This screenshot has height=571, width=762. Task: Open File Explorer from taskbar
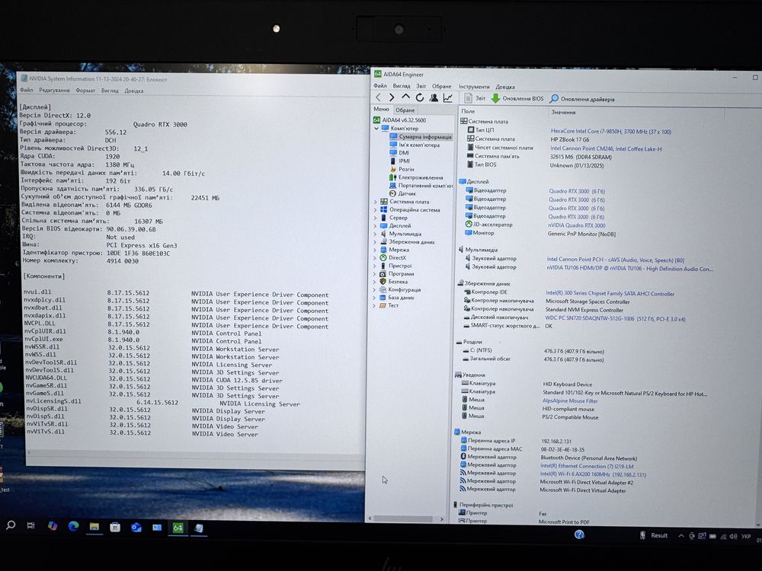[94, 527]
